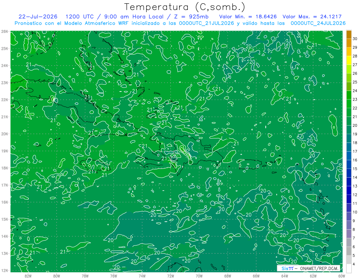Screen dimensions: 363x280
Task: Click latitude label "19N"
Action: (x=4, y=151)
